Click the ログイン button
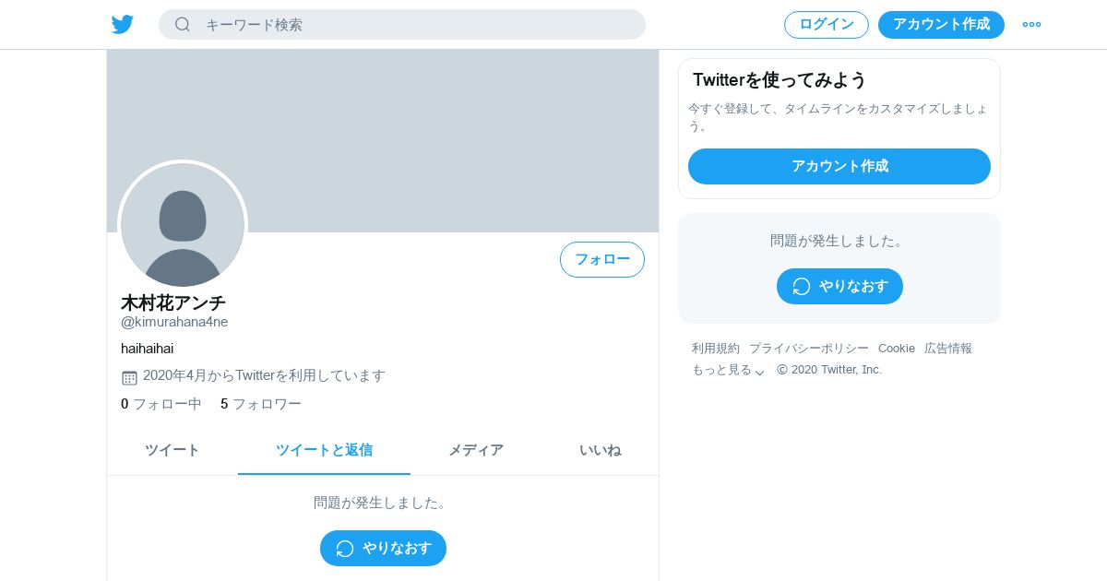 (827, 25)
